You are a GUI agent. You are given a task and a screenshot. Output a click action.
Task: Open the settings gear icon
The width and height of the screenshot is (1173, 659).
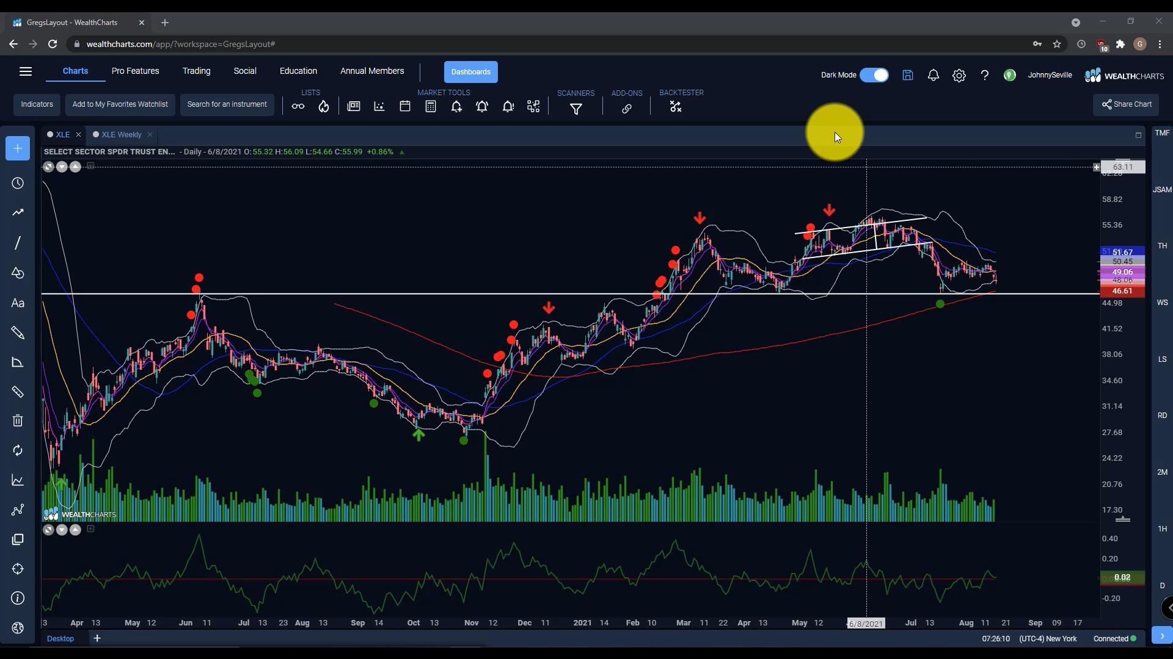959,76
